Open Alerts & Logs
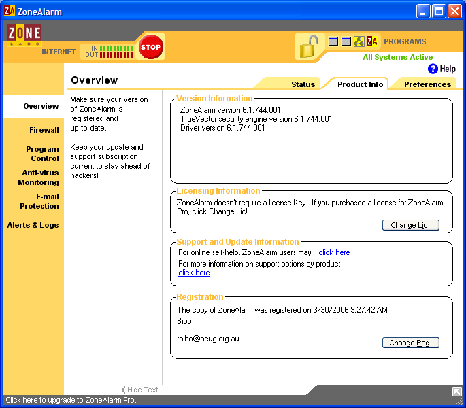The image size is (466, 408). point(33,225)
